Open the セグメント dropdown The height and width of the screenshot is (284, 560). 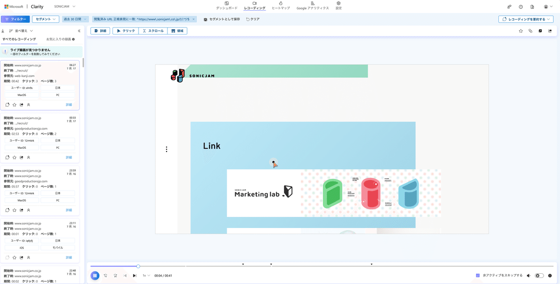tap(45, 19)
